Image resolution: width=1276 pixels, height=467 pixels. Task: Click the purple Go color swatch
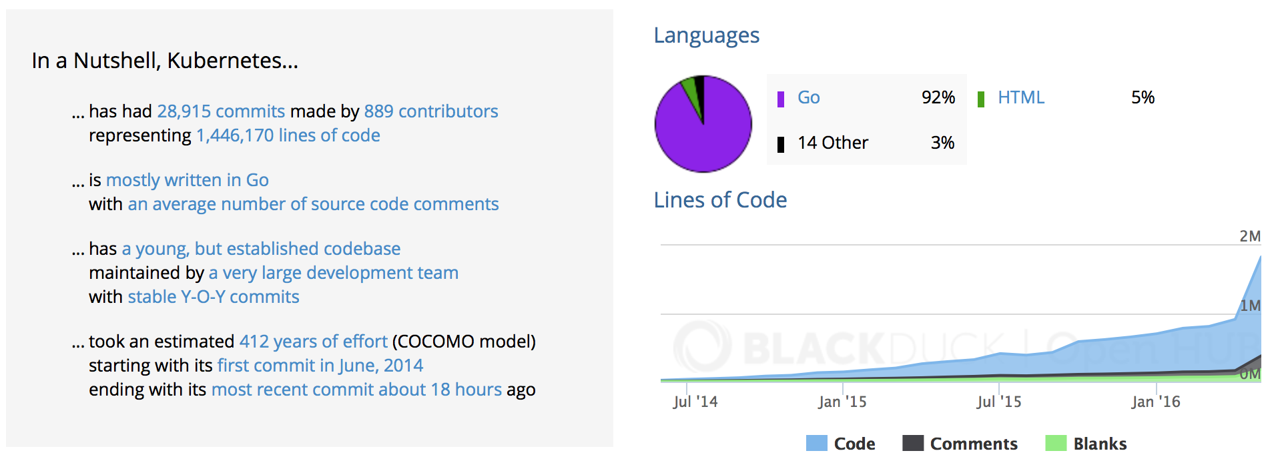(x=780, y=99)
